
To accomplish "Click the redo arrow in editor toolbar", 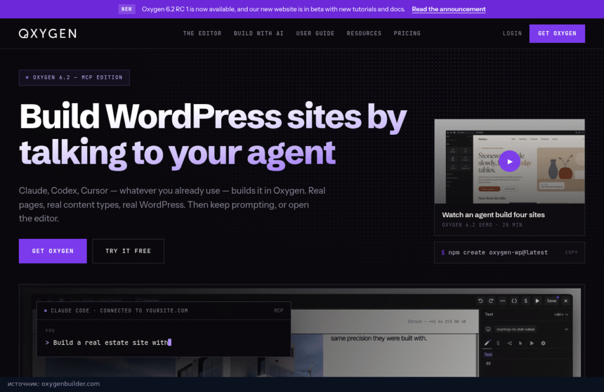I will point(491,301).
